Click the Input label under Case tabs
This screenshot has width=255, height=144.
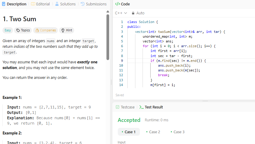tap(121, 142)
